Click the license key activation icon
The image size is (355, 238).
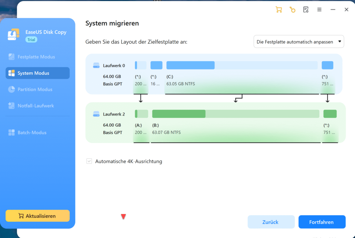coord(292,9)
